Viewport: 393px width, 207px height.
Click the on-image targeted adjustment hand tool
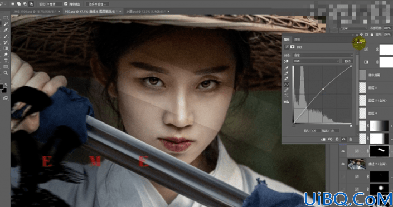[x=286, y=61]
